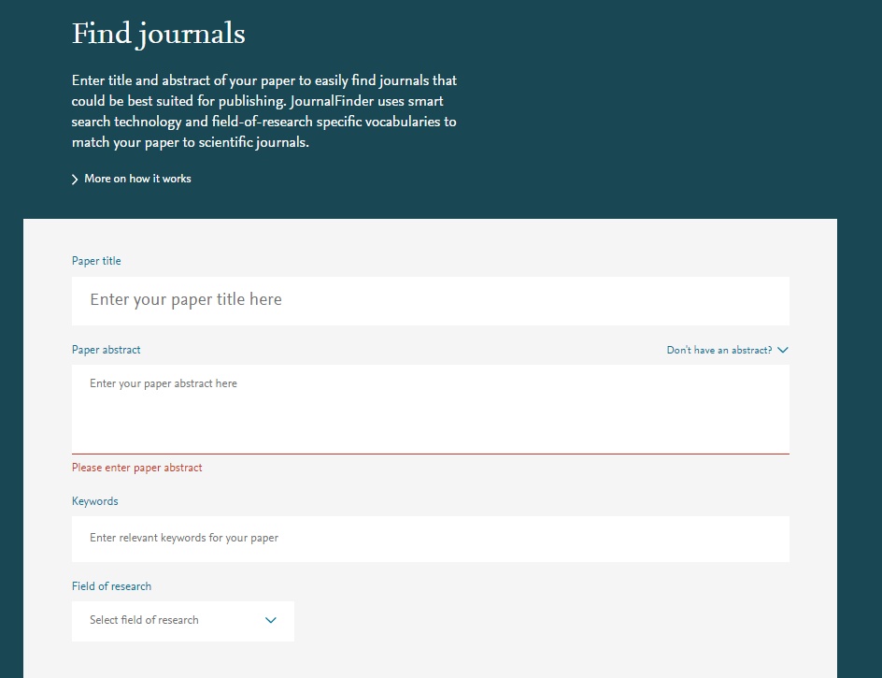Click the "Enter your paper title here" placeholder text
882x678 pixels.
coord(185,300)
